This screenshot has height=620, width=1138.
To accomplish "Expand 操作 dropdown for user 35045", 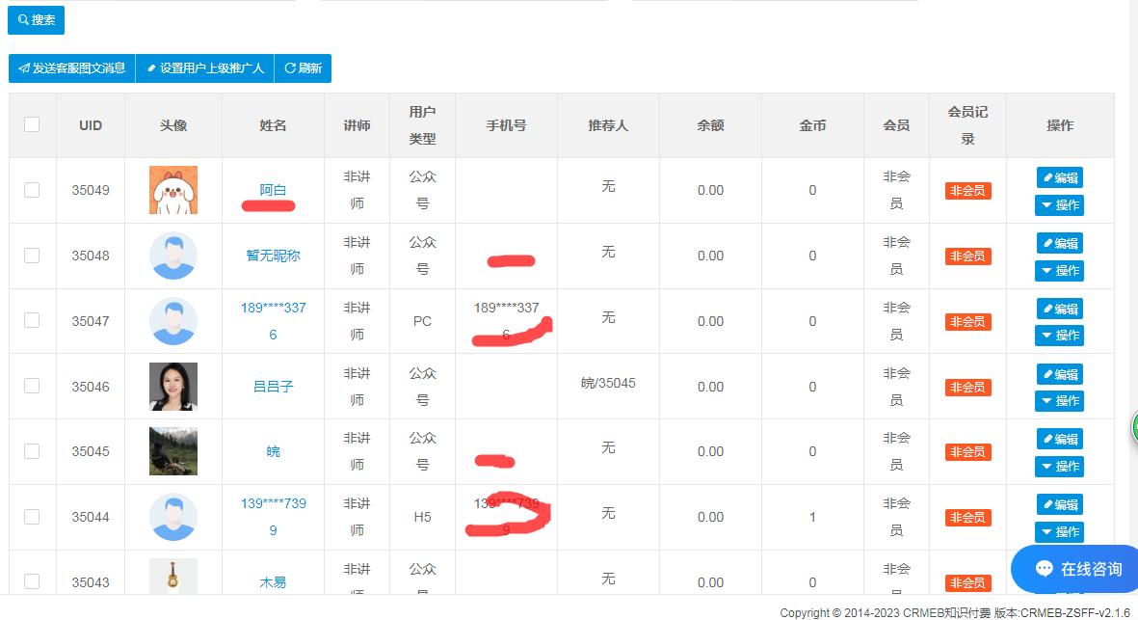I will tap(1060, 466).
